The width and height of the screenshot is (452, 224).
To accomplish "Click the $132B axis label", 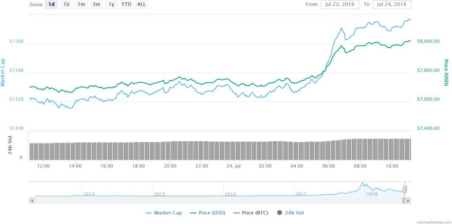I will [17, 99].
